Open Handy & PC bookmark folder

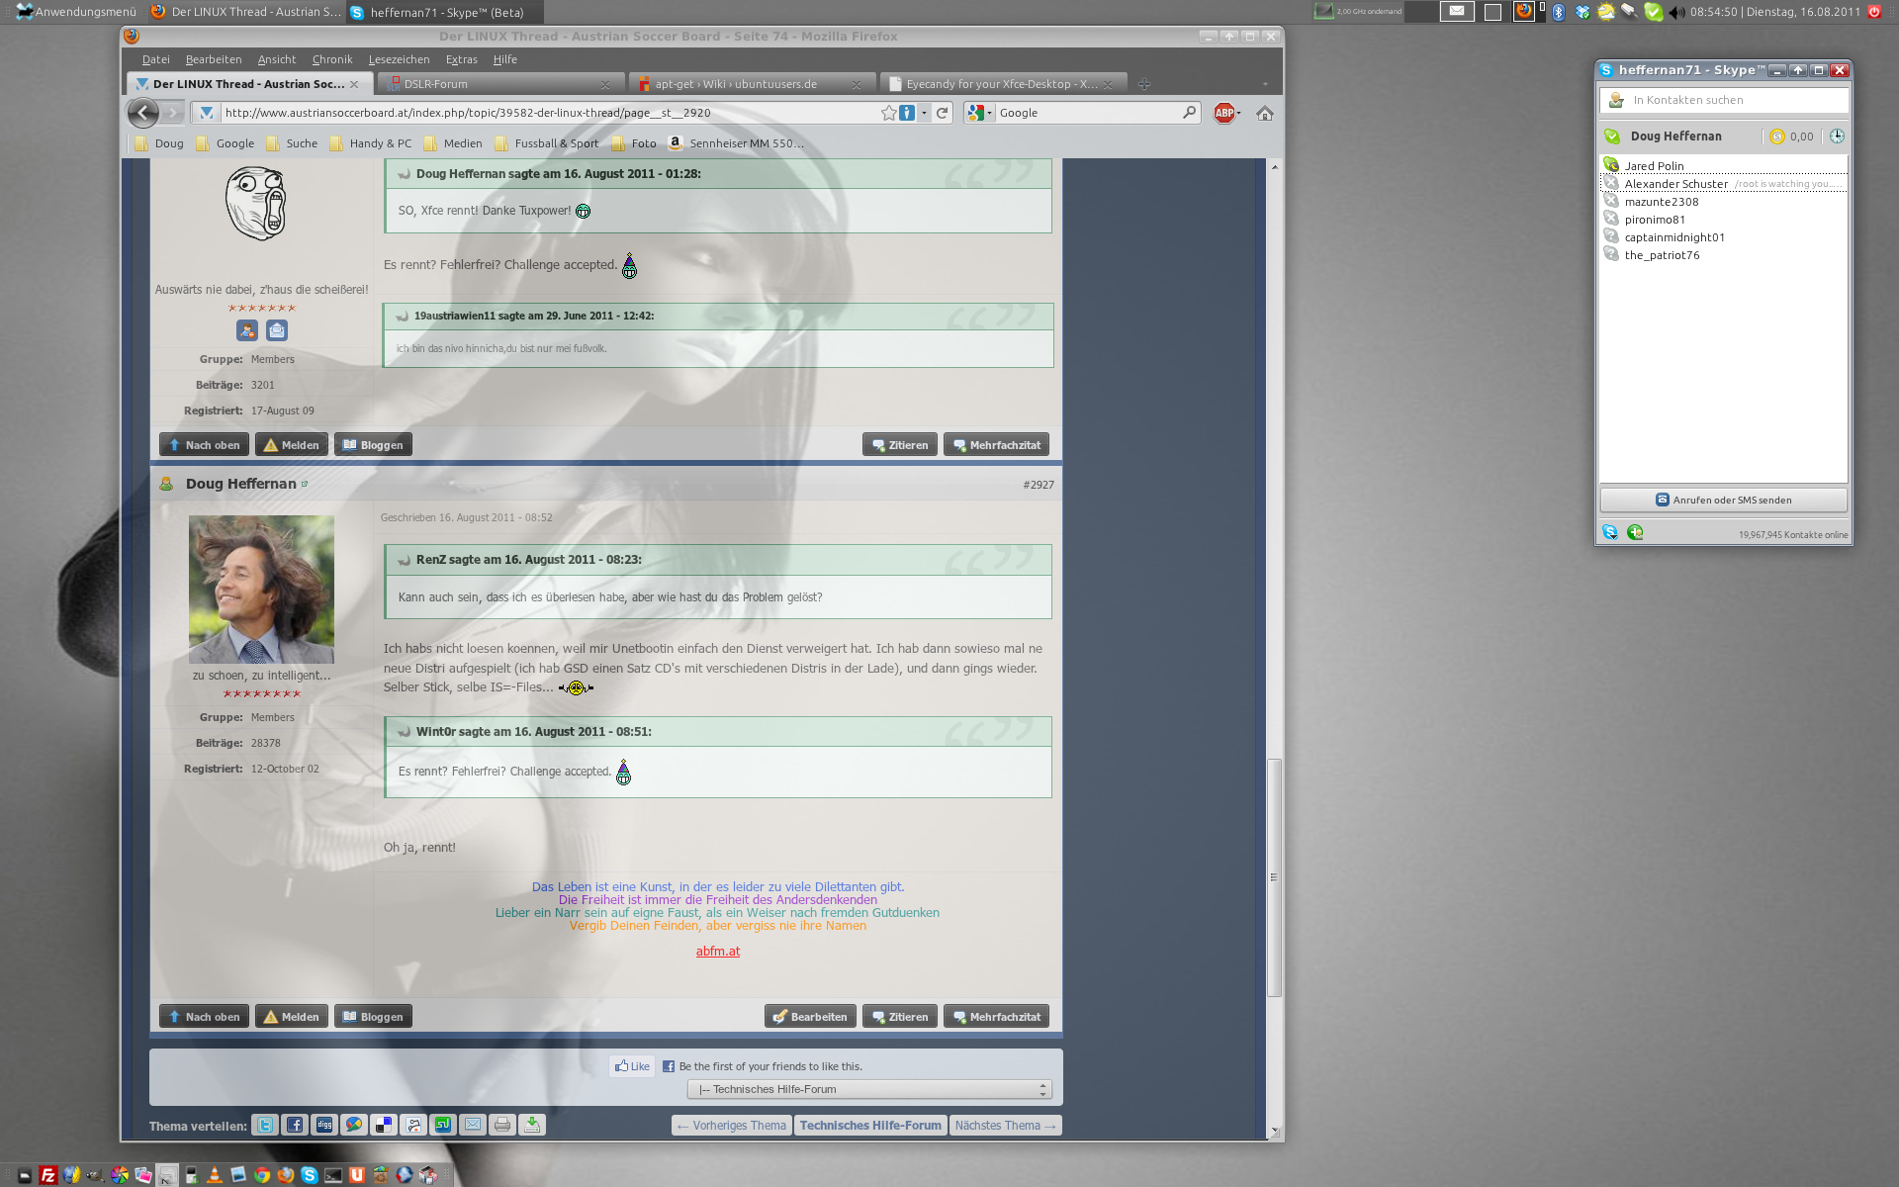point(370,143)
